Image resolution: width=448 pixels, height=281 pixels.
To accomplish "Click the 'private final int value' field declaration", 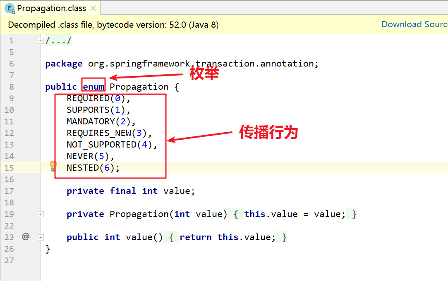I will 131,191.
